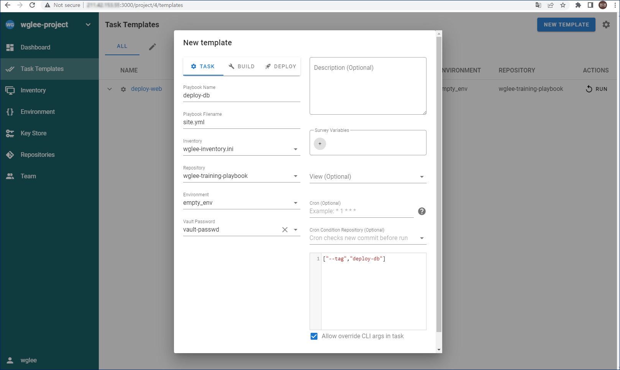The image size is (620, 370).
Task: Click the Environment curly braces icon
Action: coord(10,112)
